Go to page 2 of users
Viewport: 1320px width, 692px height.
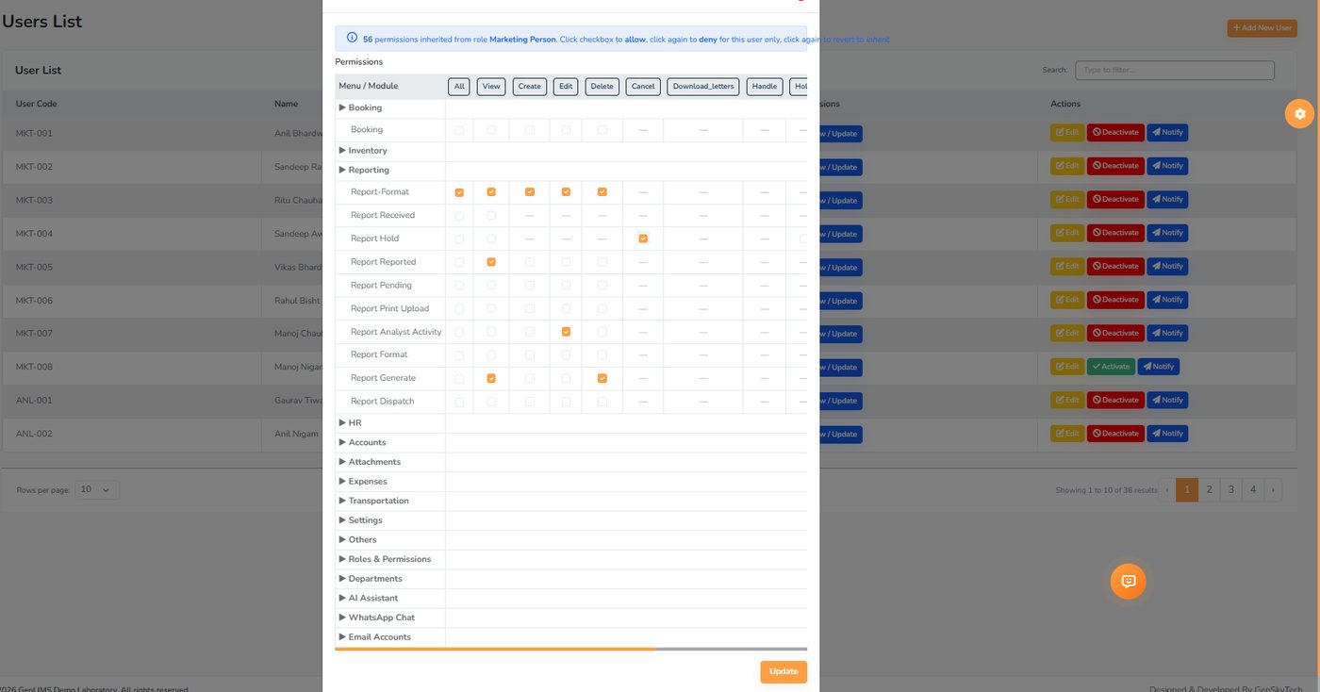1209,490
